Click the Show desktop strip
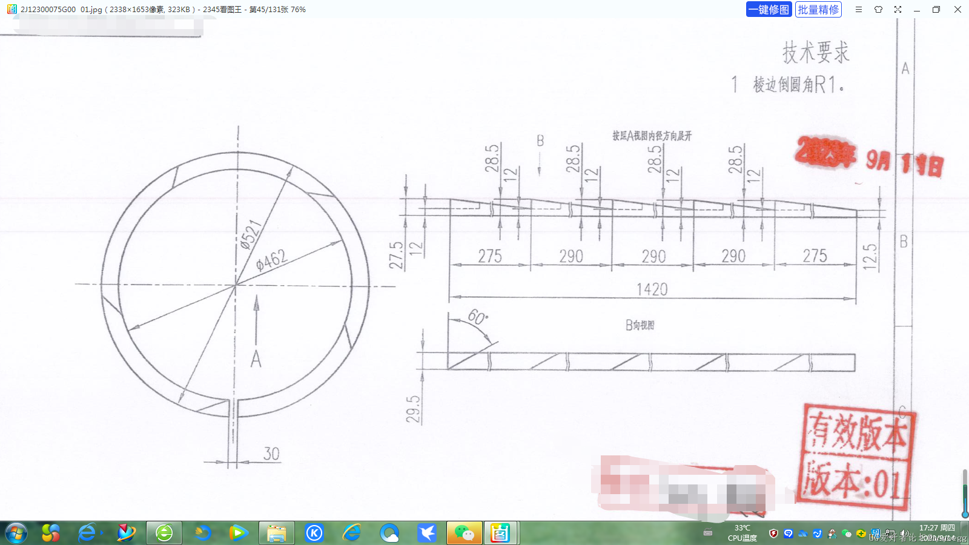This screenshot has height=545, width=969. pos(964,533)
